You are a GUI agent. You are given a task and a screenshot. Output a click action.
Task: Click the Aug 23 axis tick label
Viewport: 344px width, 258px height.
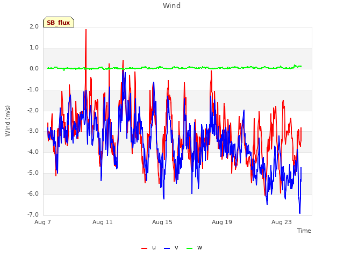pos(282,222)
